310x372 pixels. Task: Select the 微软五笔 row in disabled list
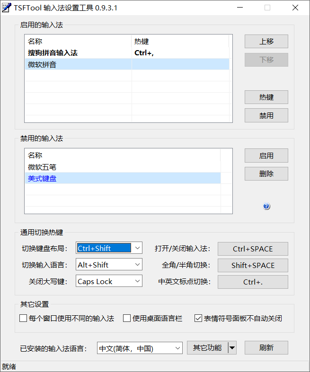click(123, 167)
